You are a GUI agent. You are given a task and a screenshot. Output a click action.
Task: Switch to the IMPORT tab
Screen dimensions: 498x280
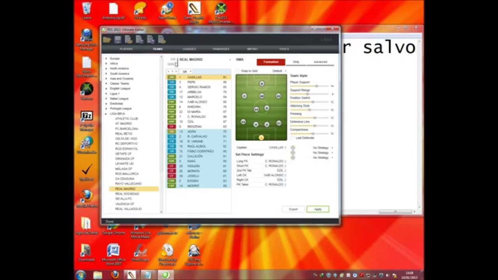252,49
